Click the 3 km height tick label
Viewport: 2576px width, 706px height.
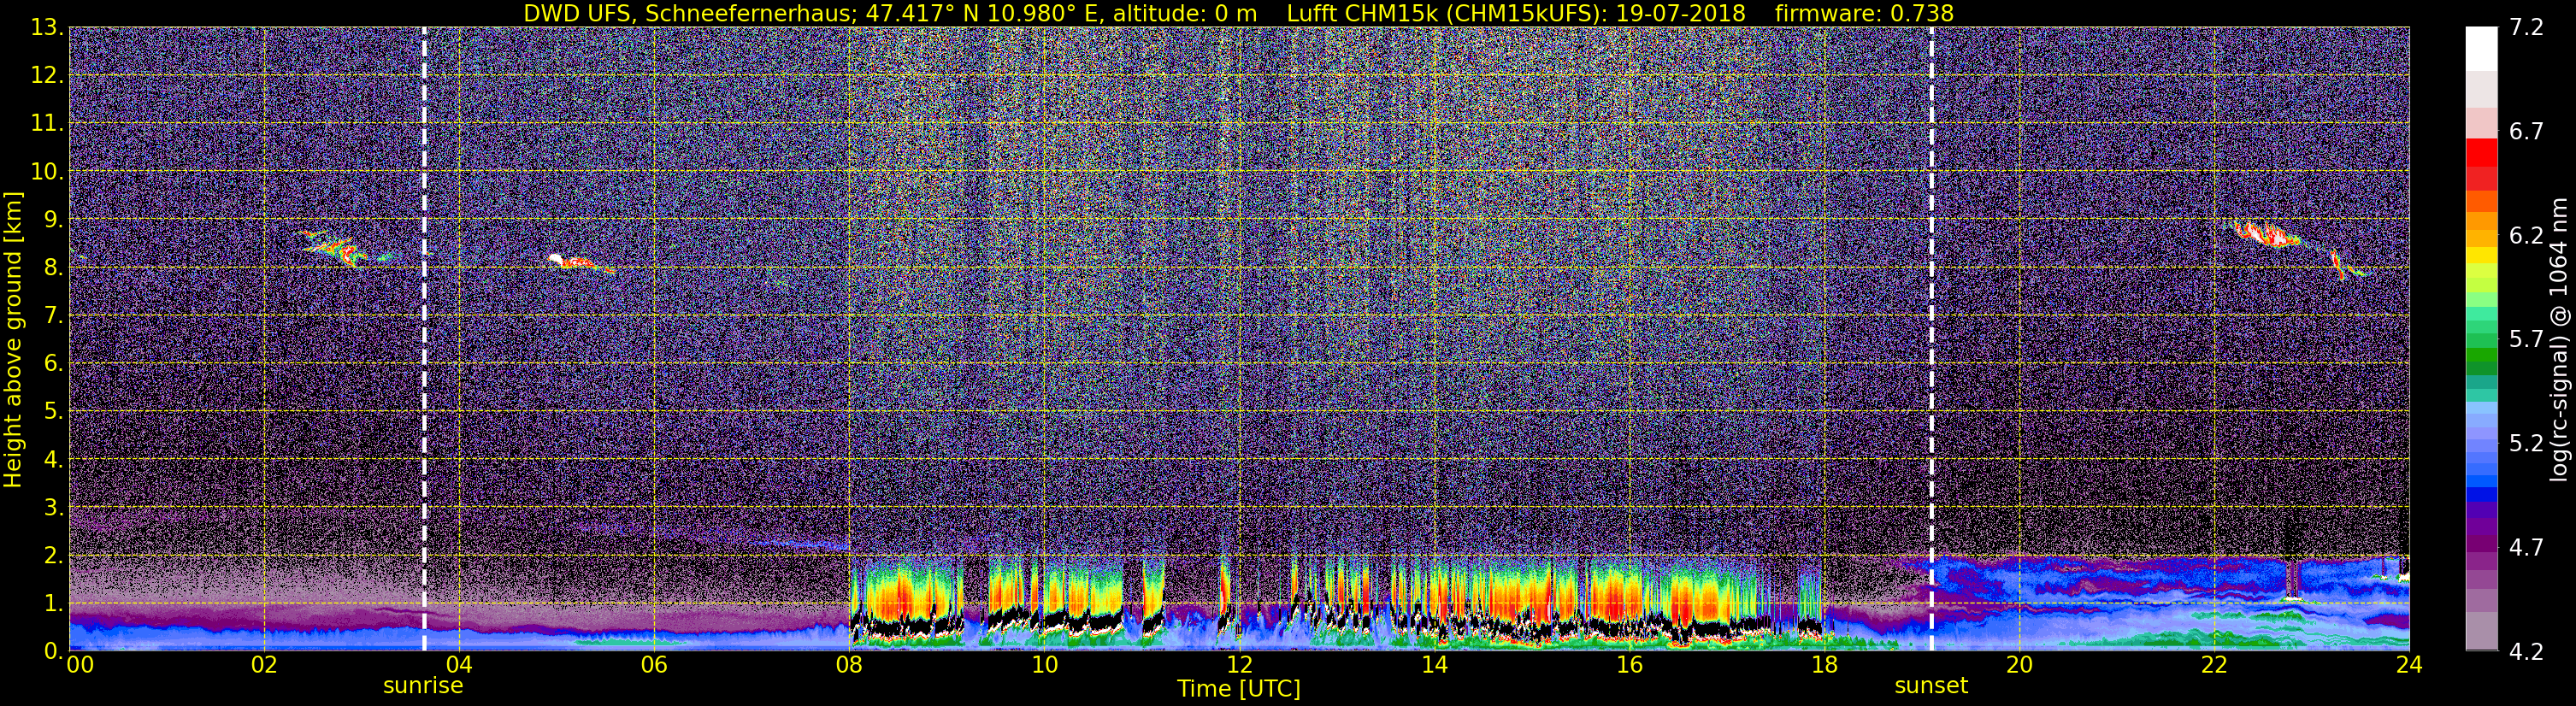(53, 508)
